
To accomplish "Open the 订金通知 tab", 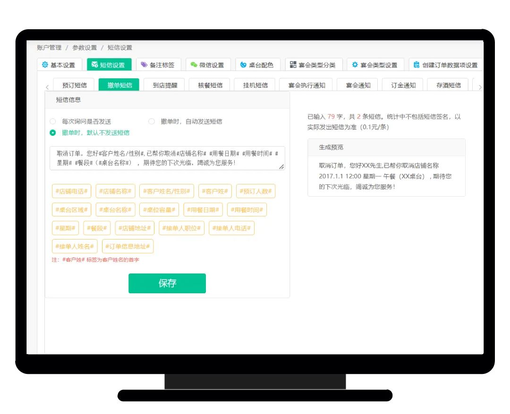I will 403,85.
